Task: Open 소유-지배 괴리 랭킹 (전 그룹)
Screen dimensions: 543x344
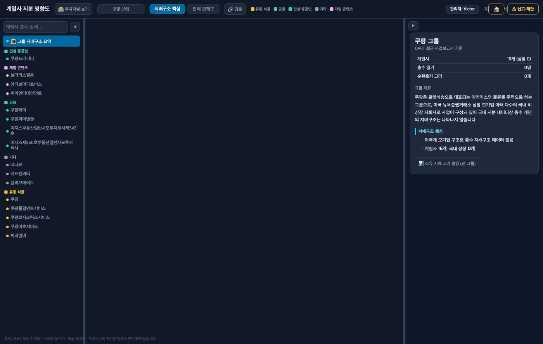Action: point(447,163)
